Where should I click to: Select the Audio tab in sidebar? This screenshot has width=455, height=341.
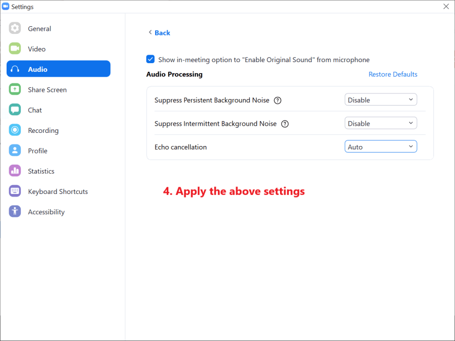58,69
